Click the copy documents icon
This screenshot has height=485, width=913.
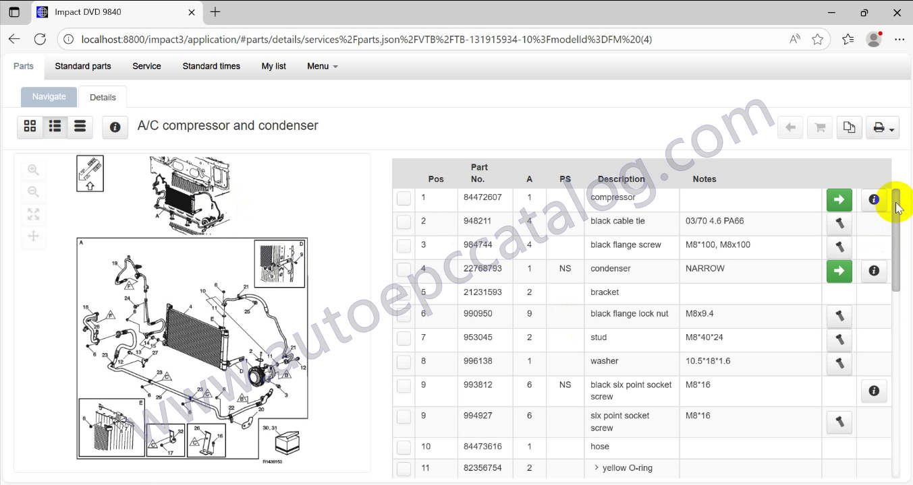849,127
